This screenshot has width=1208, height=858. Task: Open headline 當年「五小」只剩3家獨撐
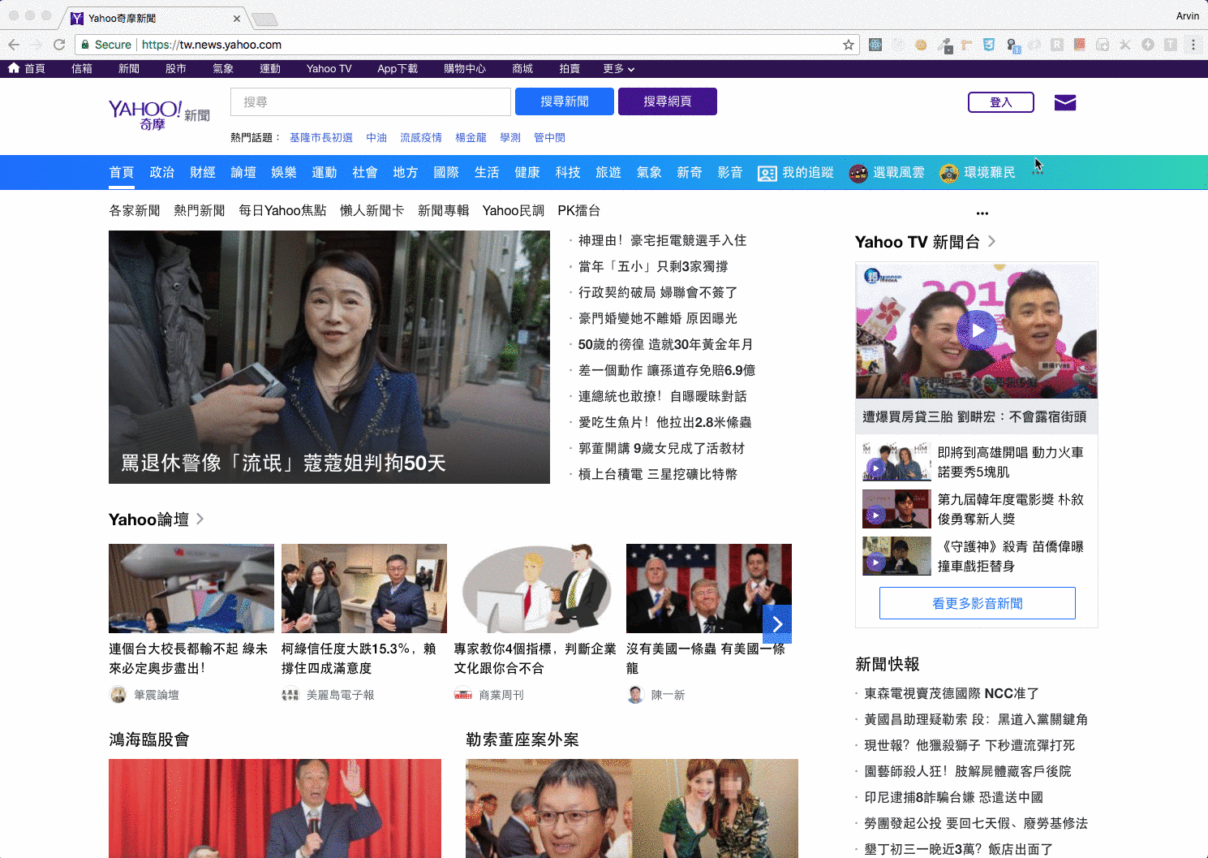coord(653,266)
